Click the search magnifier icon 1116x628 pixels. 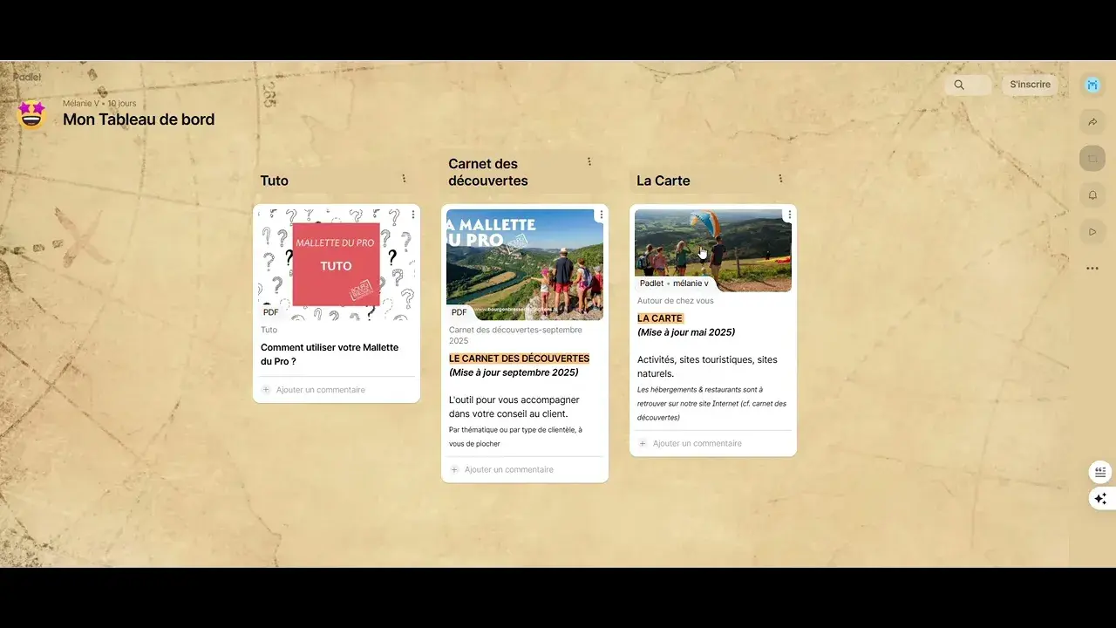[x=959, y=85]
